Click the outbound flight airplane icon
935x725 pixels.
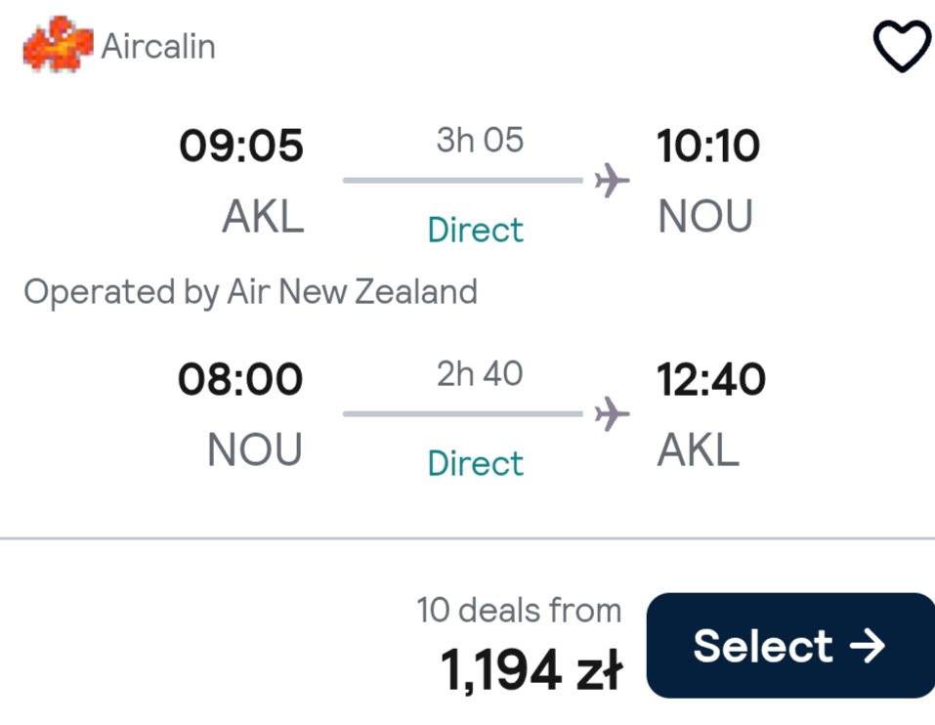(612, 180)
